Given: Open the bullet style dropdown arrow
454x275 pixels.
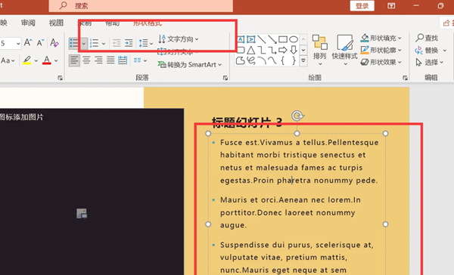Looking at the screenshot, I should coord(84,44).
